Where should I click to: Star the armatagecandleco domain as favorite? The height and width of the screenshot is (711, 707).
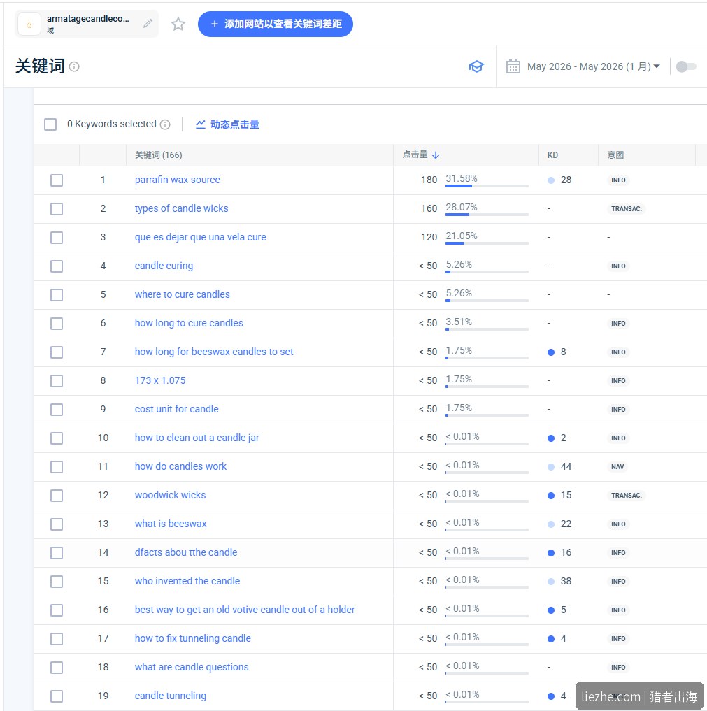pos(178,24)
